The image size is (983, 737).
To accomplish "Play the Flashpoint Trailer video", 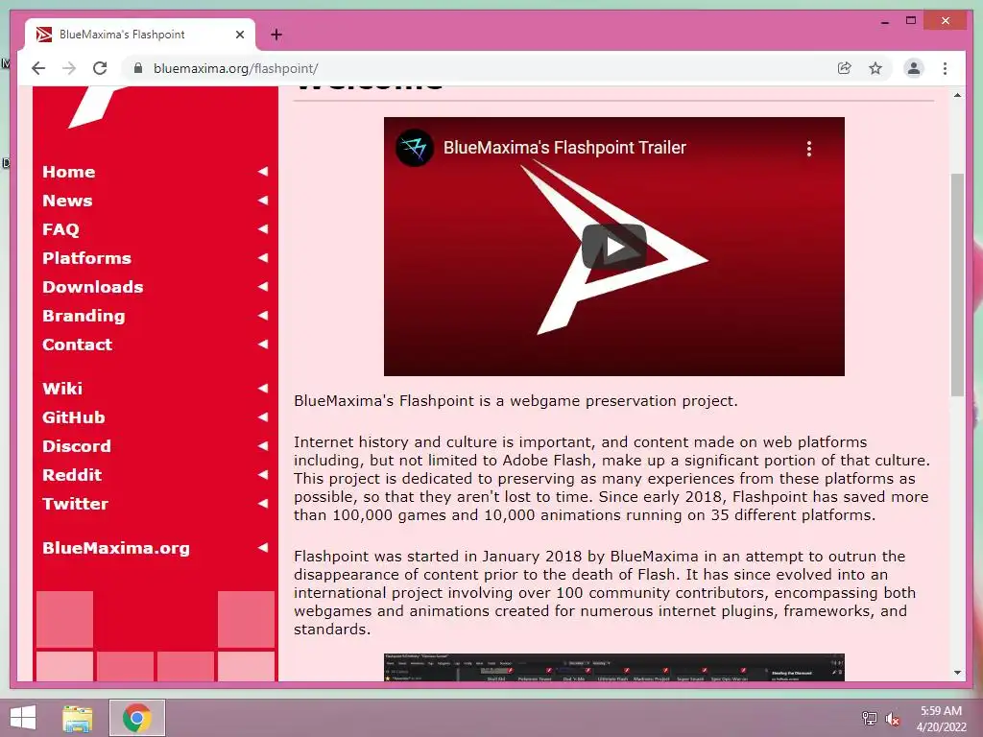I will (x=614, y=247).
